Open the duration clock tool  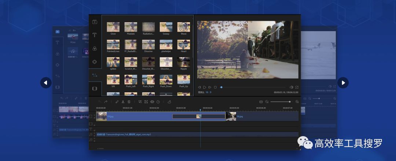tap(158, 102)
